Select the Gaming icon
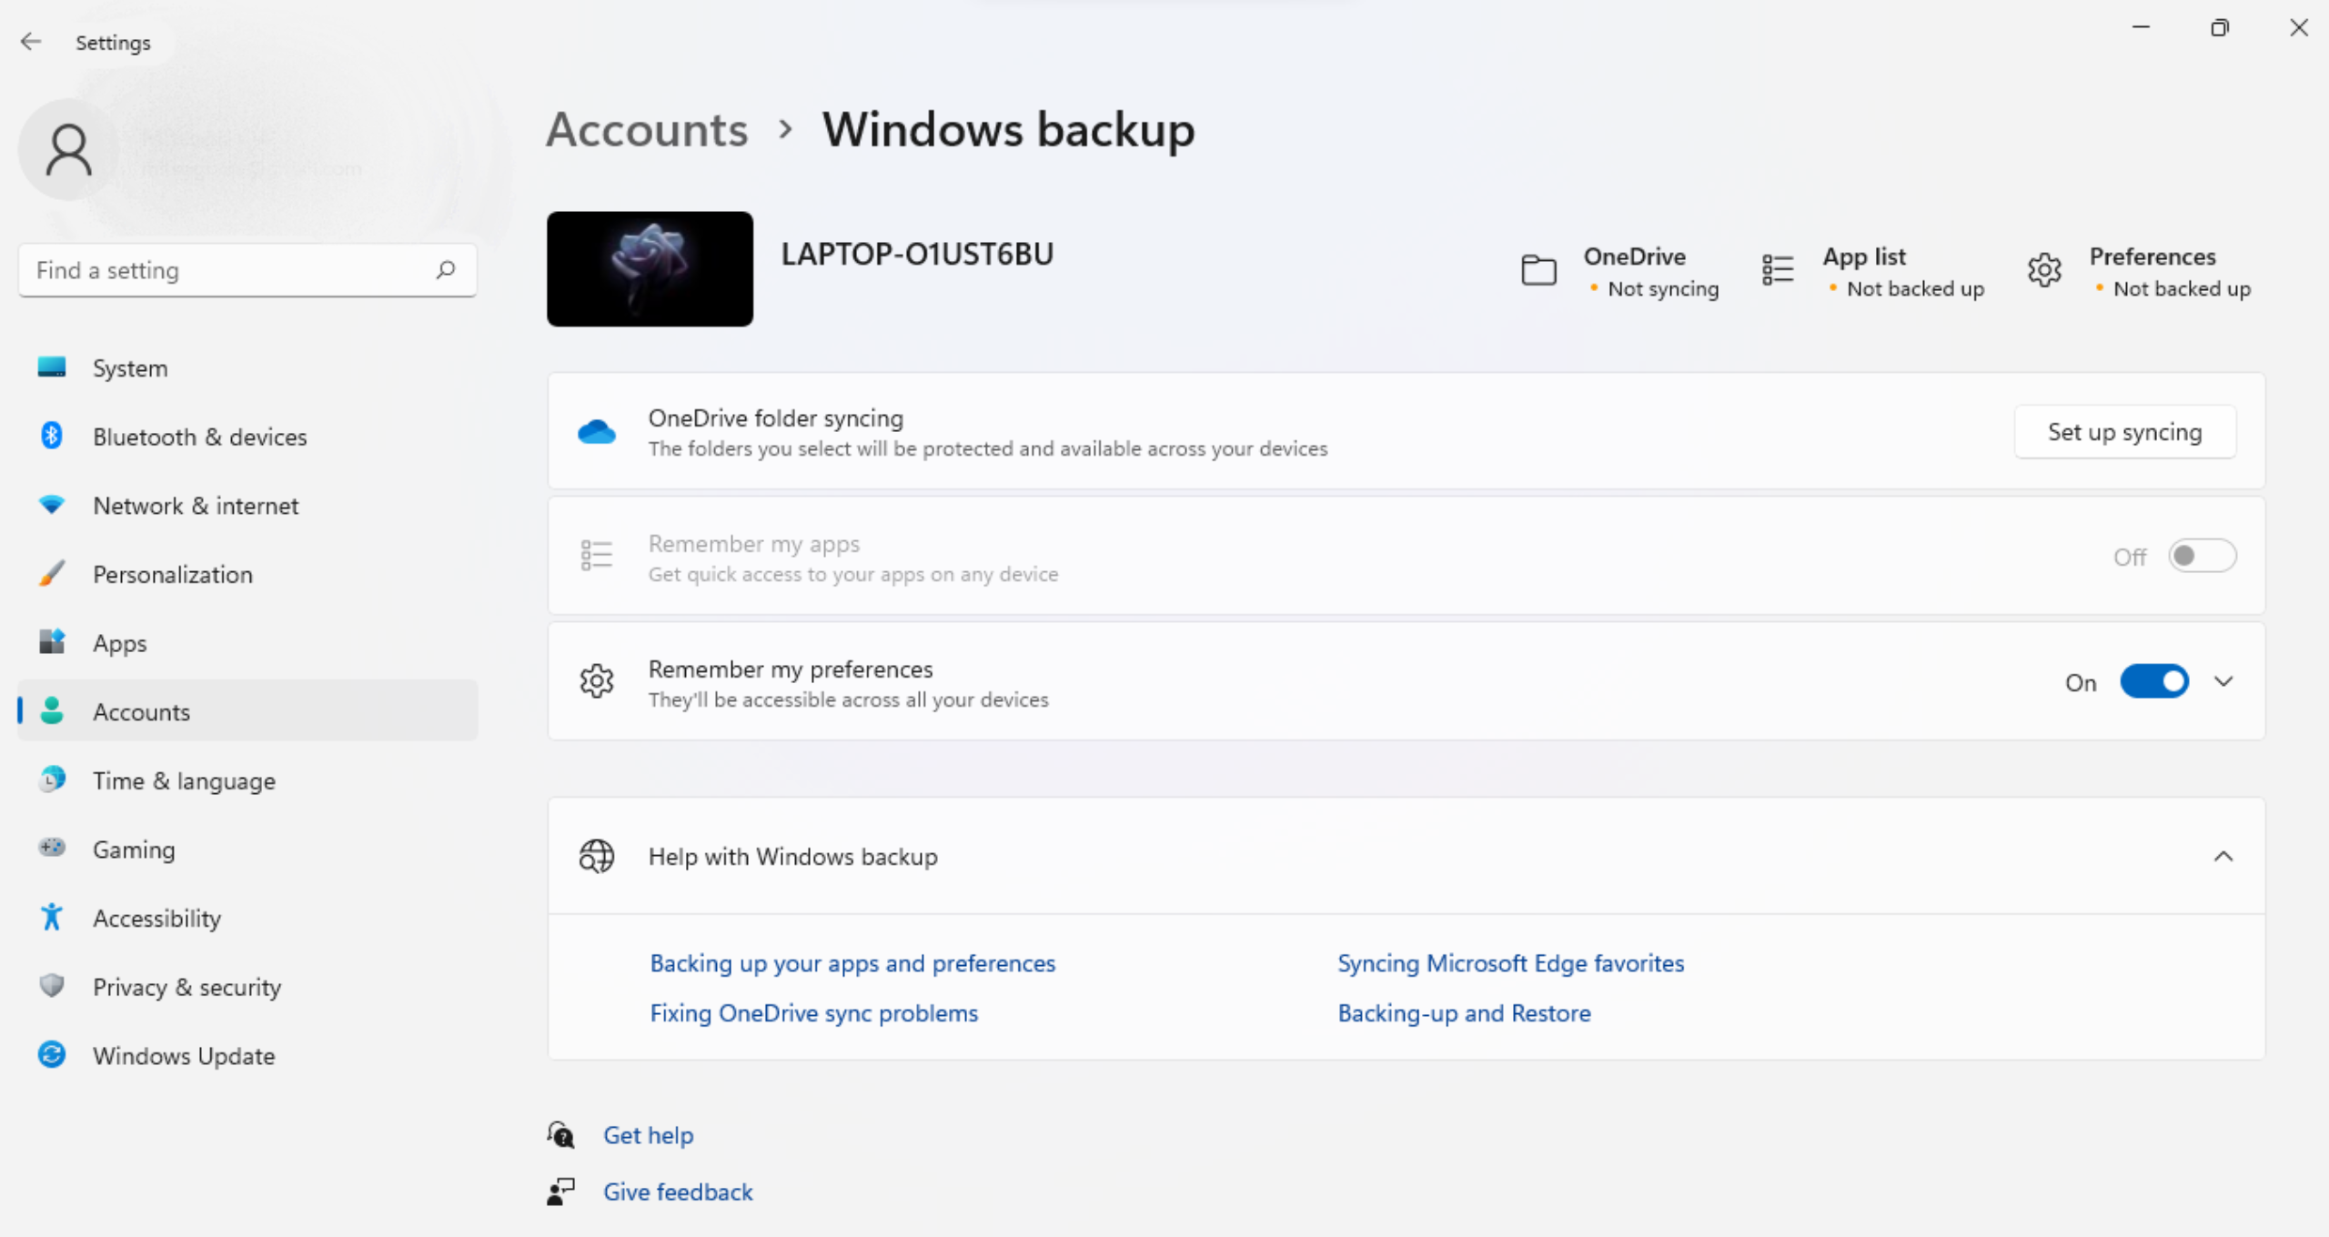 click(x=52, y=849)
